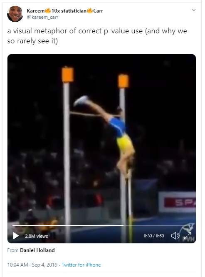Visit Daniel Holland's profile link
The height and width of the screenshot is (277, 205).
[37, 250]
